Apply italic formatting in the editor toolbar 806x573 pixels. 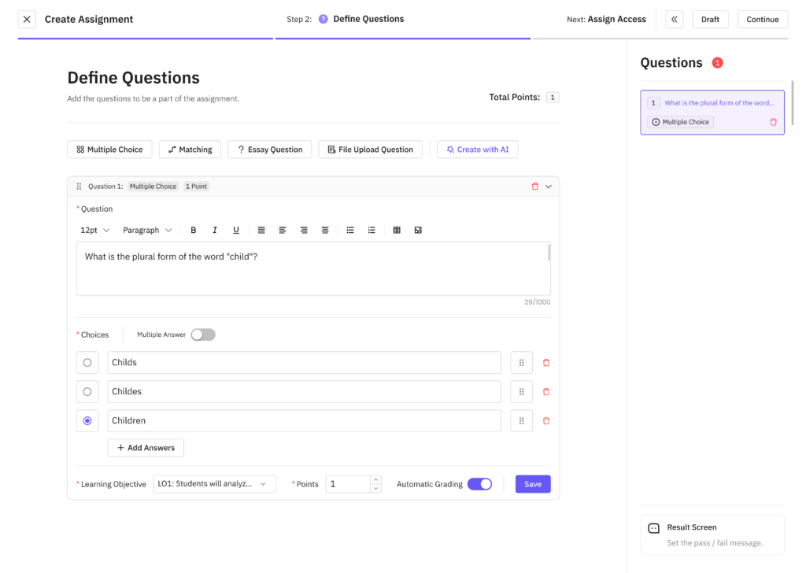215,230
